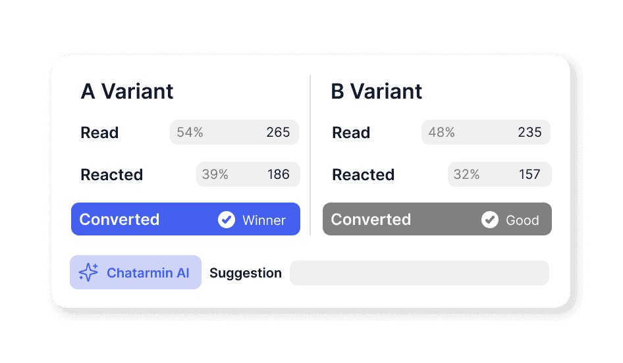Click B Variant Reacted stat bar showing 157
The width and height of the screenshot is (623, 363).
499,174
